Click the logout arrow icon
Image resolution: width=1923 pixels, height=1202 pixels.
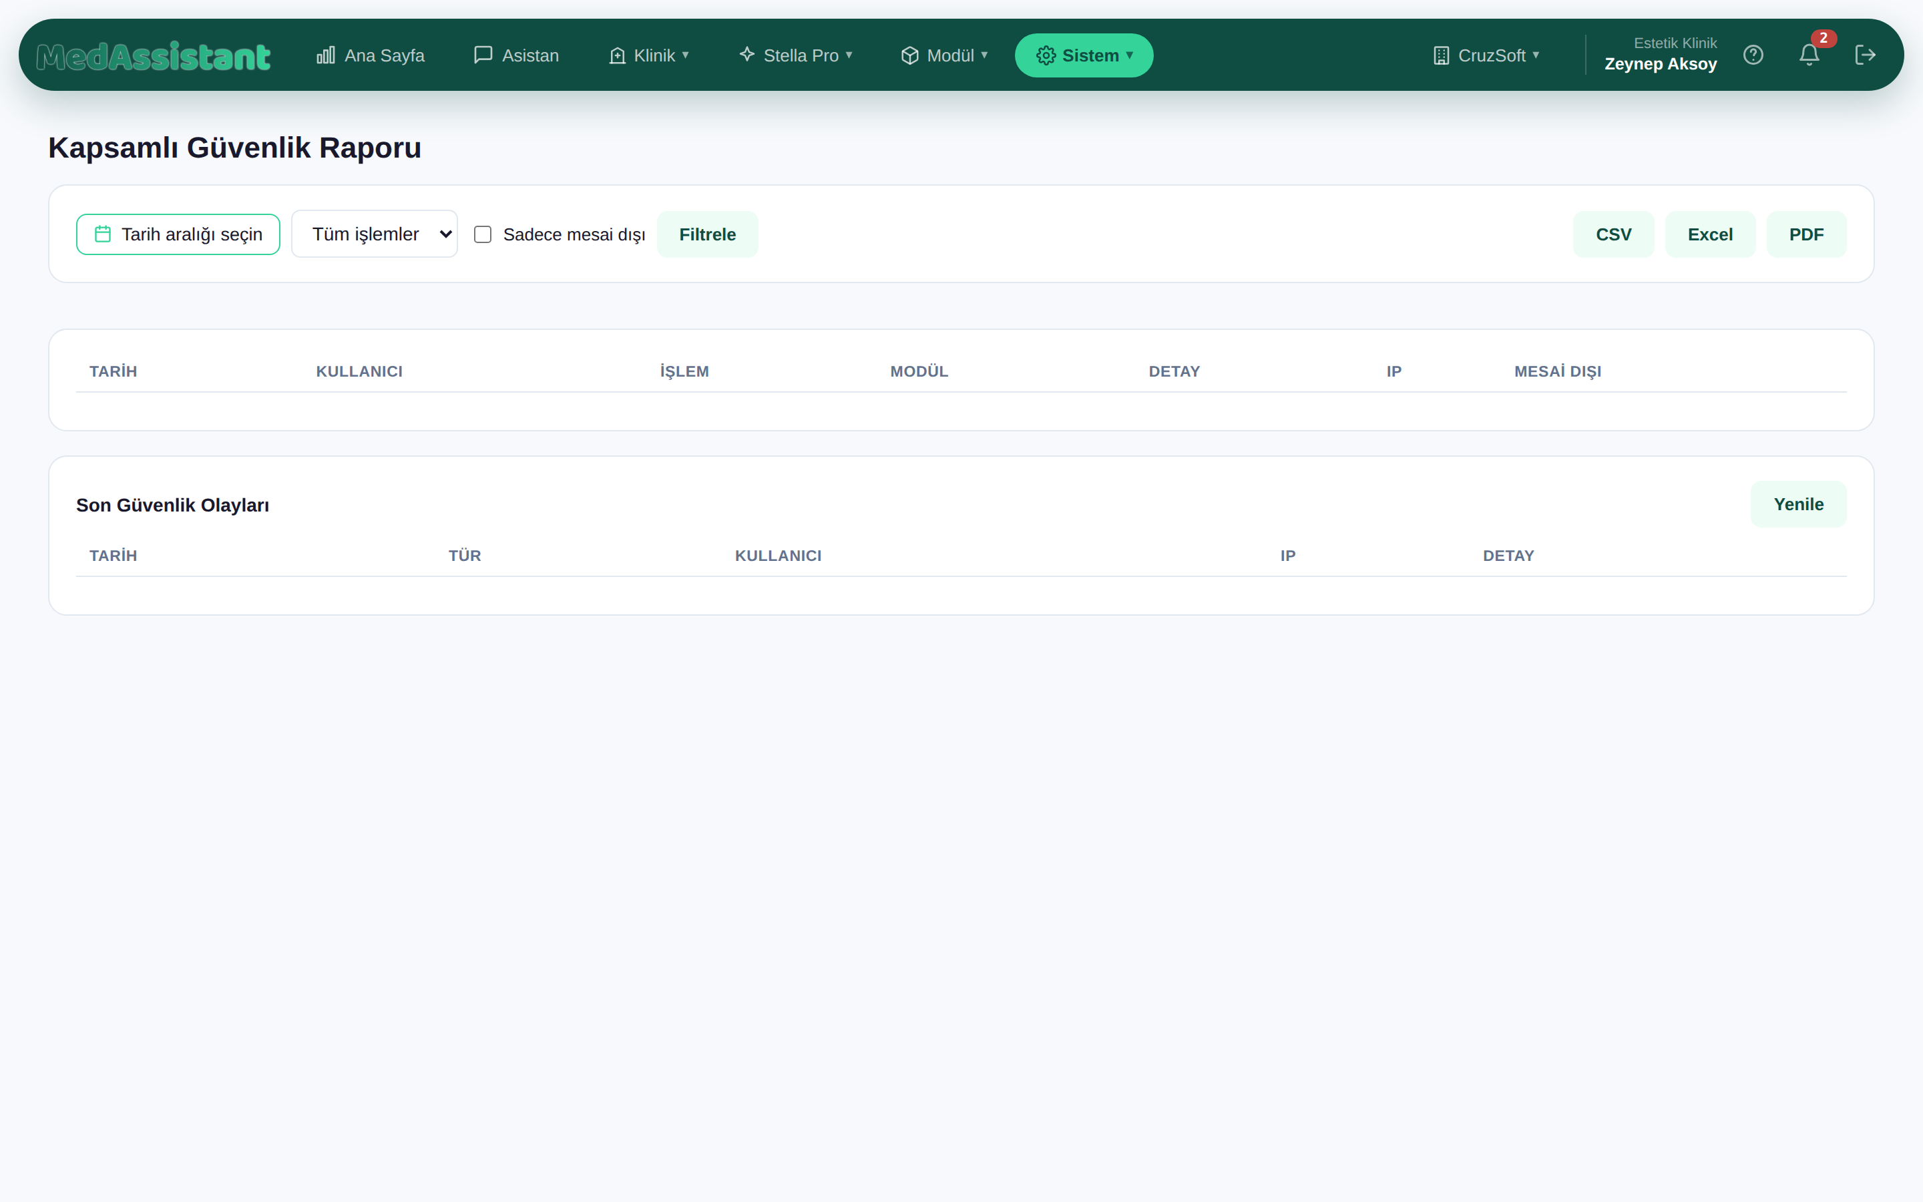click(x=1865, y=55)
